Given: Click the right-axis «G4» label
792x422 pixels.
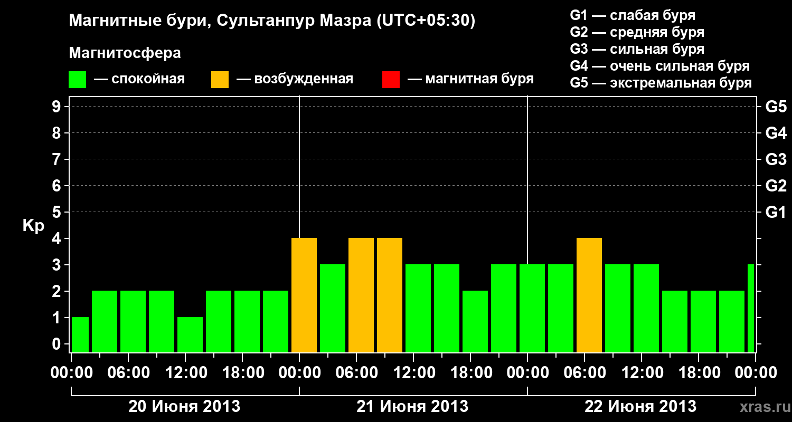Looking at the screenshot, I should coord(776,133).
